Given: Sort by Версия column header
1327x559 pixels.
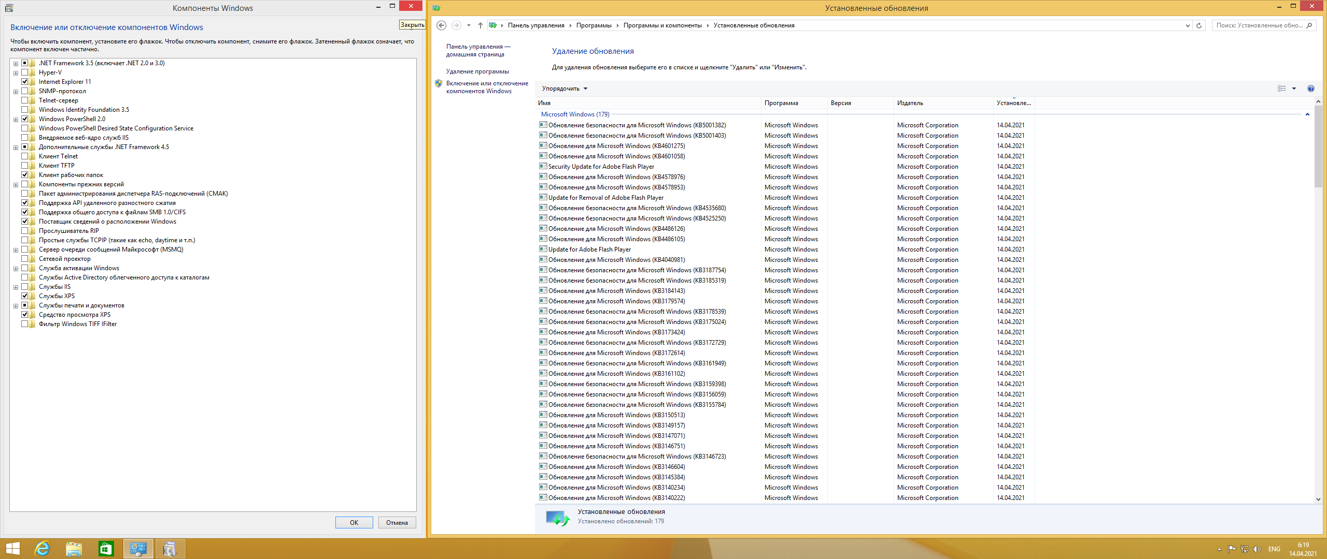Looking at the screenshot, I should coord(860,103).
